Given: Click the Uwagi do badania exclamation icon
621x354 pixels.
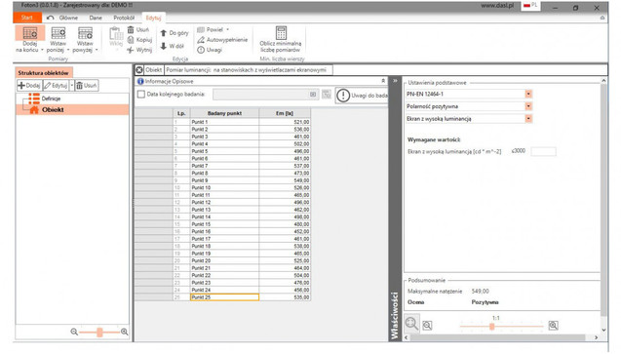Looking at the screenshot, I should (343, 95).
